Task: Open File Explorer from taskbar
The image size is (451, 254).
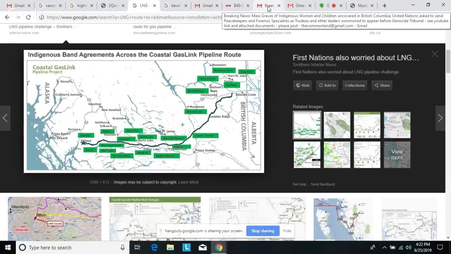Action: tap(170, 247)
